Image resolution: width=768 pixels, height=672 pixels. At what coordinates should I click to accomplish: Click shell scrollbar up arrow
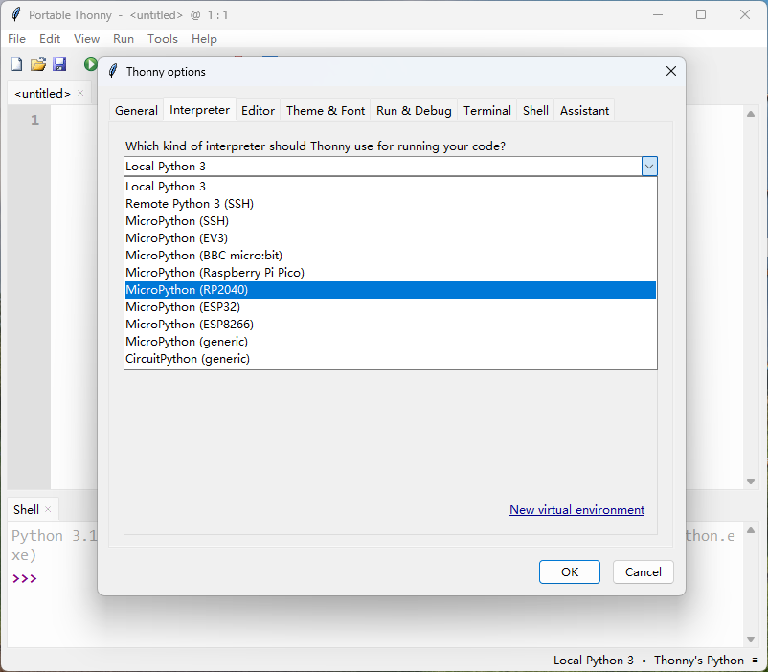click(x=751, y=530)
